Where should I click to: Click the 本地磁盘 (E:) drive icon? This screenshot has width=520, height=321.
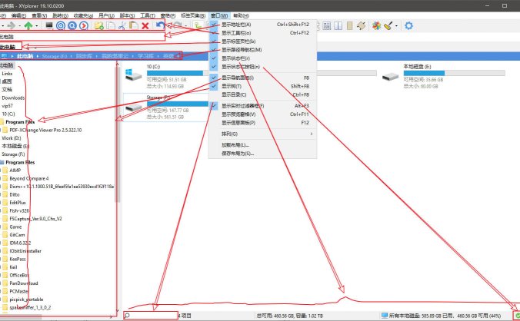point(390,77)
